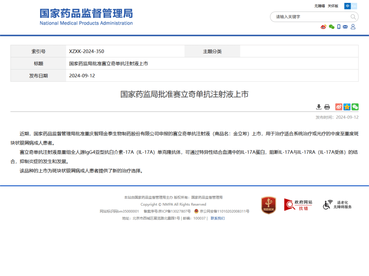Share article to Weibo via red icon
Viewport: 369px width, 276px height.
click(x=339, y=107)
